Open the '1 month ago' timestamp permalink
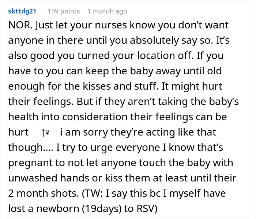This screenshot has width=256, height=219. pyautogui.click(x=107, y=11)
